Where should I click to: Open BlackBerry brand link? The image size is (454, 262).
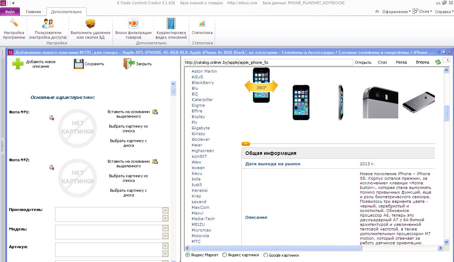click(x=203, y=83)
